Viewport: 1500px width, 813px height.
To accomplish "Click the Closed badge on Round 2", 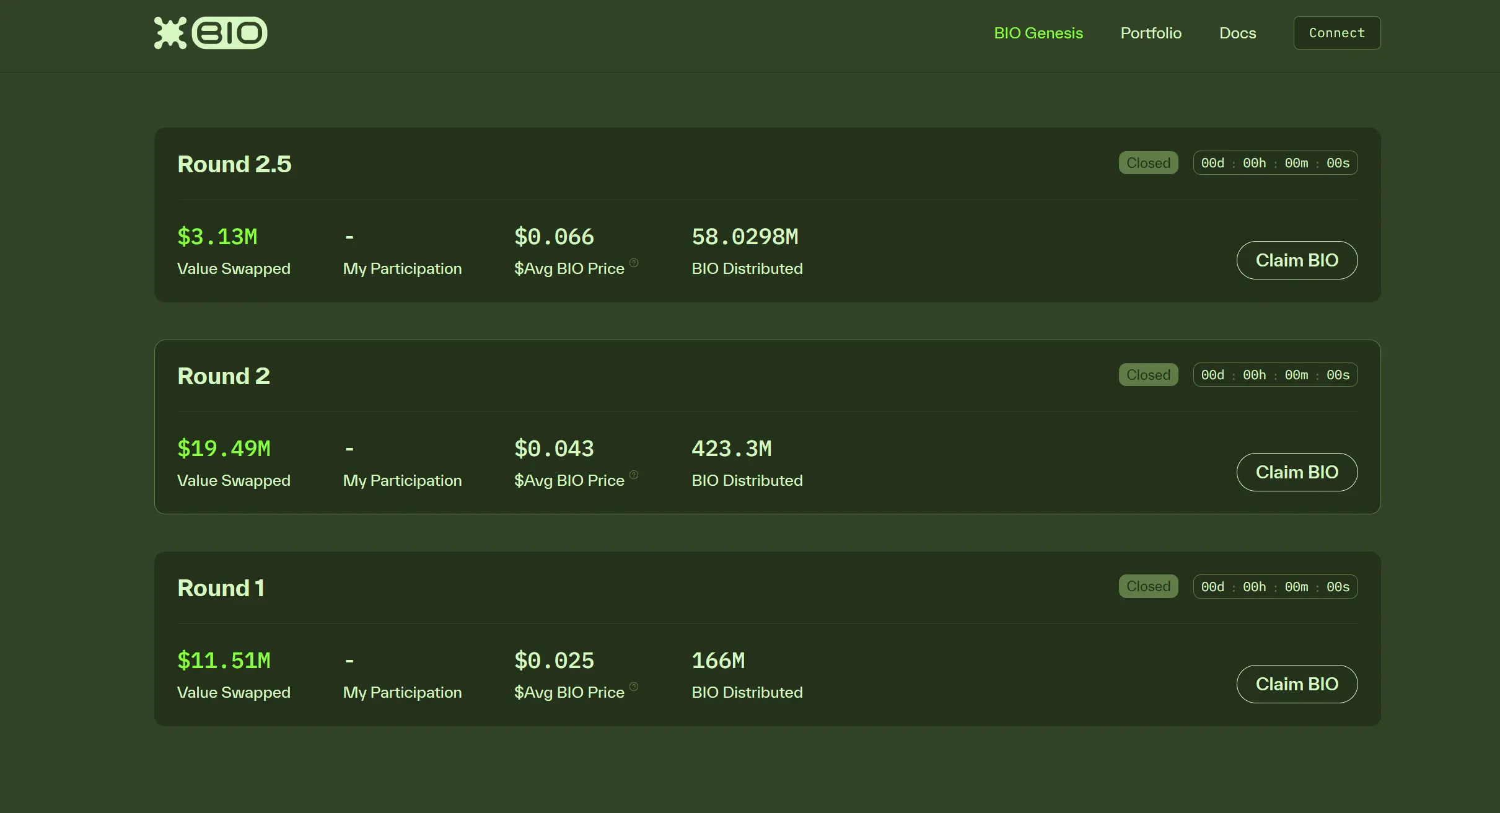I will tap(1147, 375).
